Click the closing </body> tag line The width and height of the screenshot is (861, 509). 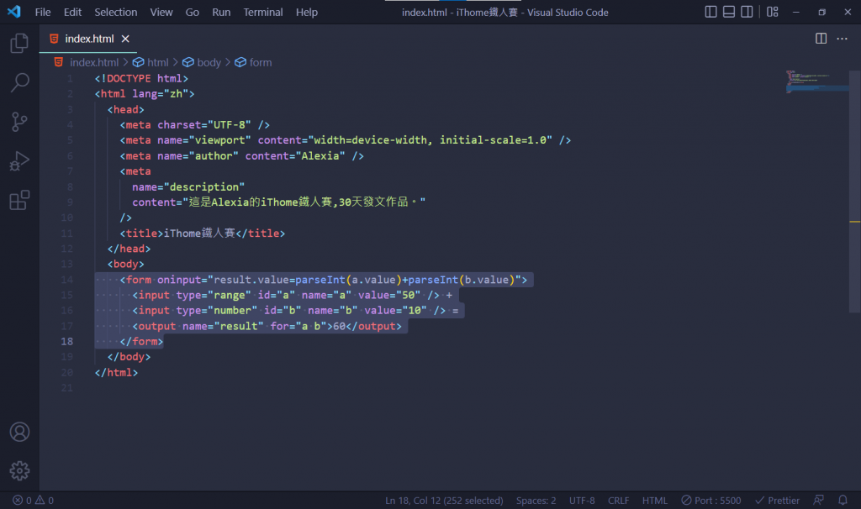coord(129,356)
